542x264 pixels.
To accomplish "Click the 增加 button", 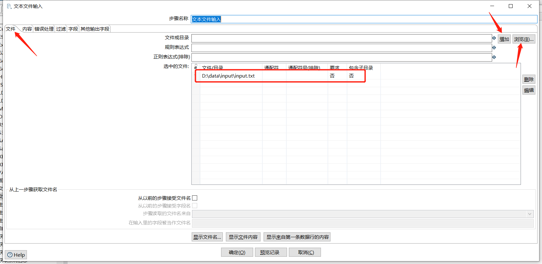I will pos(504,39).
